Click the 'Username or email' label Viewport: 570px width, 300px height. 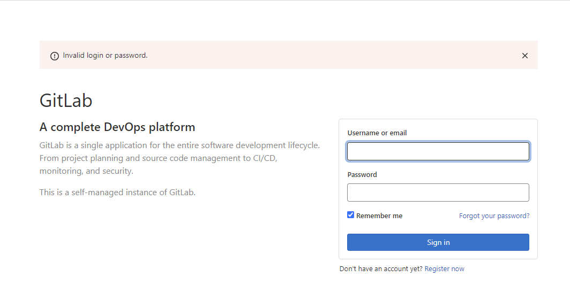coord(377,133)
